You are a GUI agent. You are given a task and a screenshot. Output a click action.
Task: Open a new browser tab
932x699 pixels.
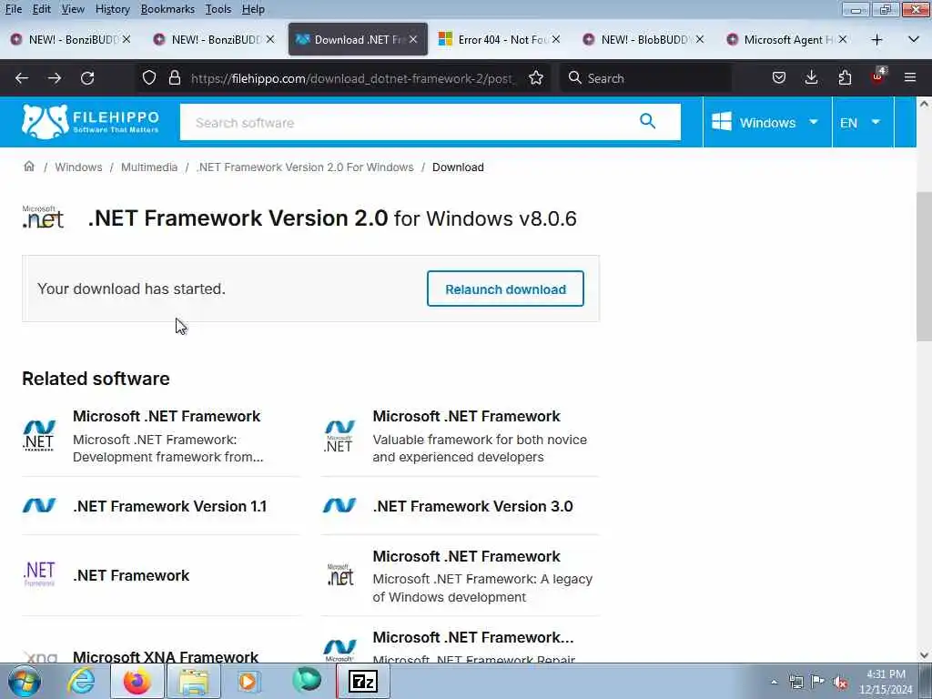tap(876, 40)
